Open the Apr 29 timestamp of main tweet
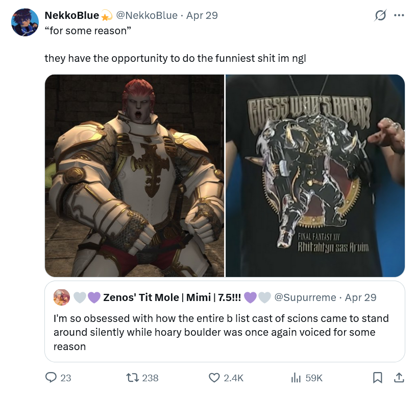 (x=202, y=15)
